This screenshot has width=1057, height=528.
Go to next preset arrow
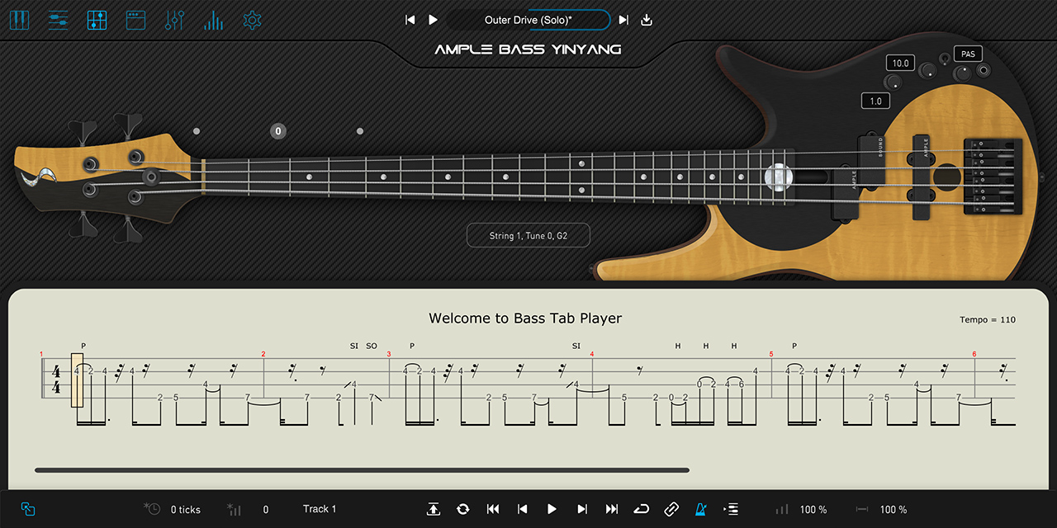coord(623,20)
